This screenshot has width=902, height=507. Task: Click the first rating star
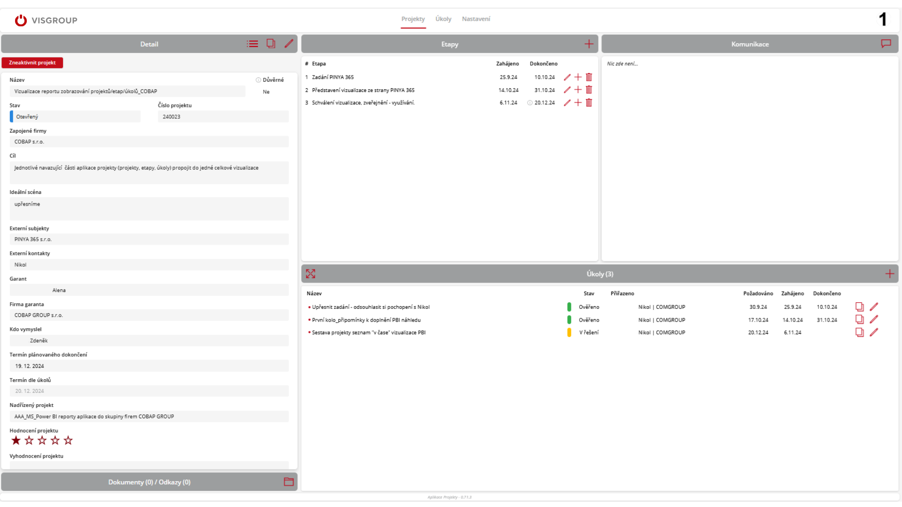pos(16,440)
